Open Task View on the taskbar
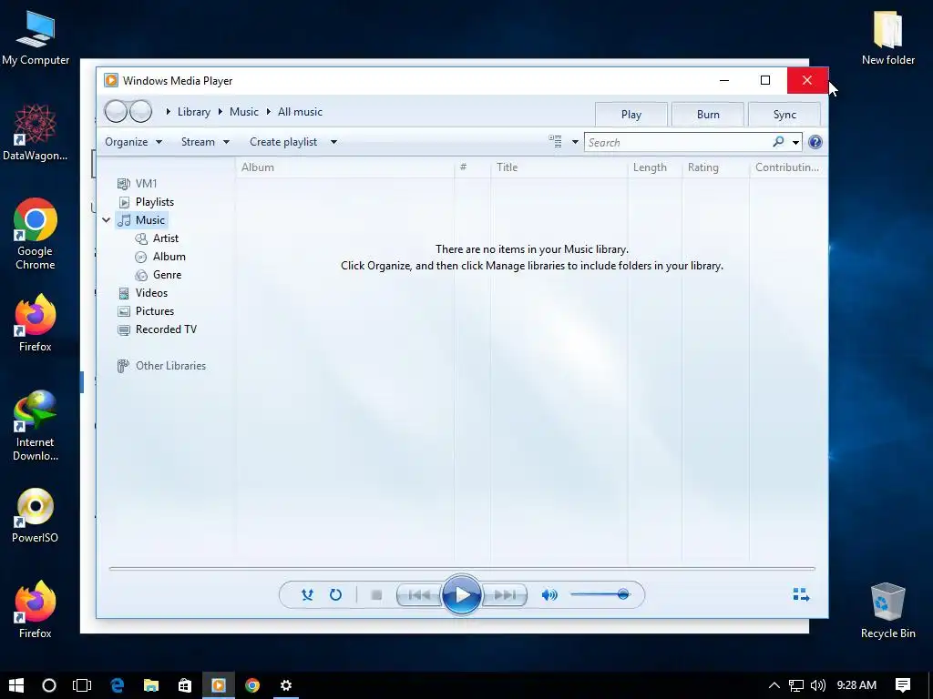Screen dimensions: 933x699 (81, 685)
